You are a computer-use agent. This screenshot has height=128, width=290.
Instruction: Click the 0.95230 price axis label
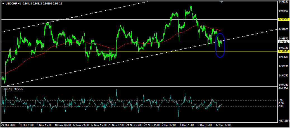284,66
